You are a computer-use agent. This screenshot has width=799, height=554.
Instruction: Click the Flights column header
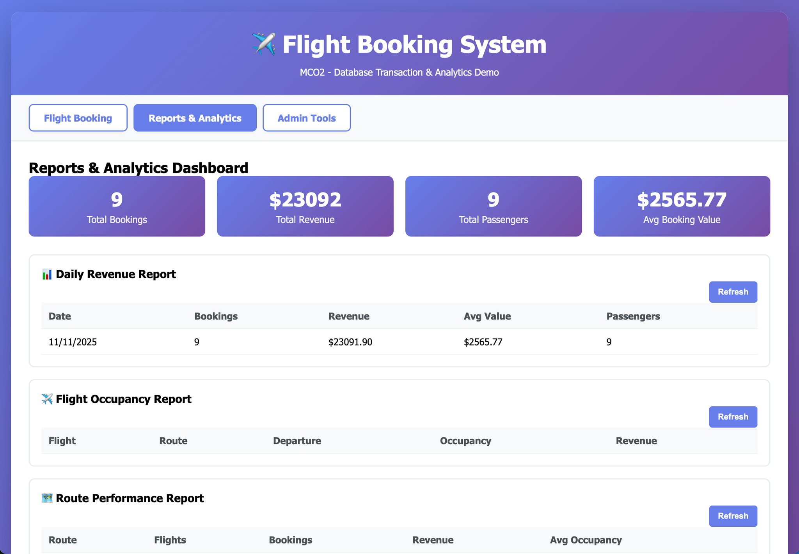[x=170, y=540]
